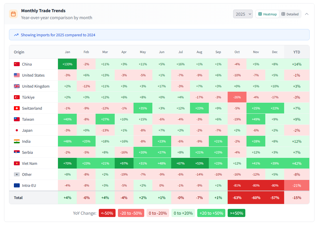
Task: Click Viet Nam's +97% April cell
Action: point(124,163)
